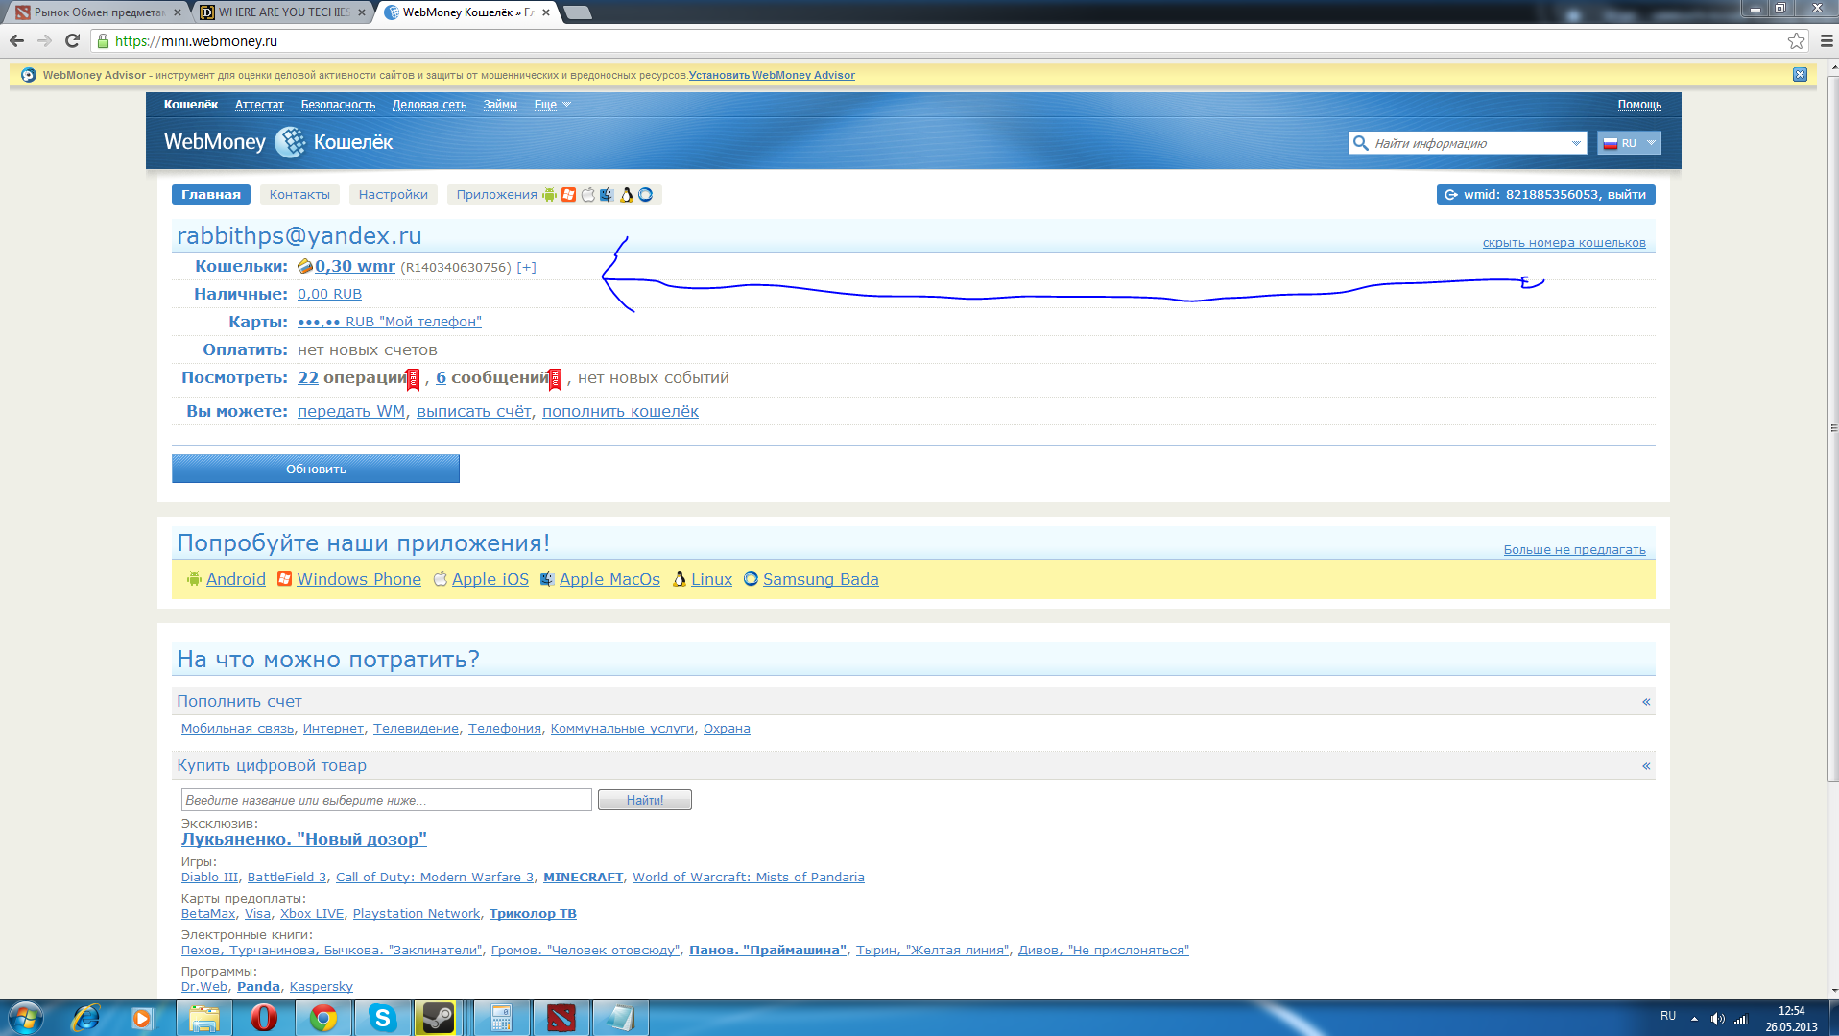Image resolution: width=1839 pixels, height=1036 pixels.
Task: Open the Chrome menu icon
Action: click(1827, 40)
